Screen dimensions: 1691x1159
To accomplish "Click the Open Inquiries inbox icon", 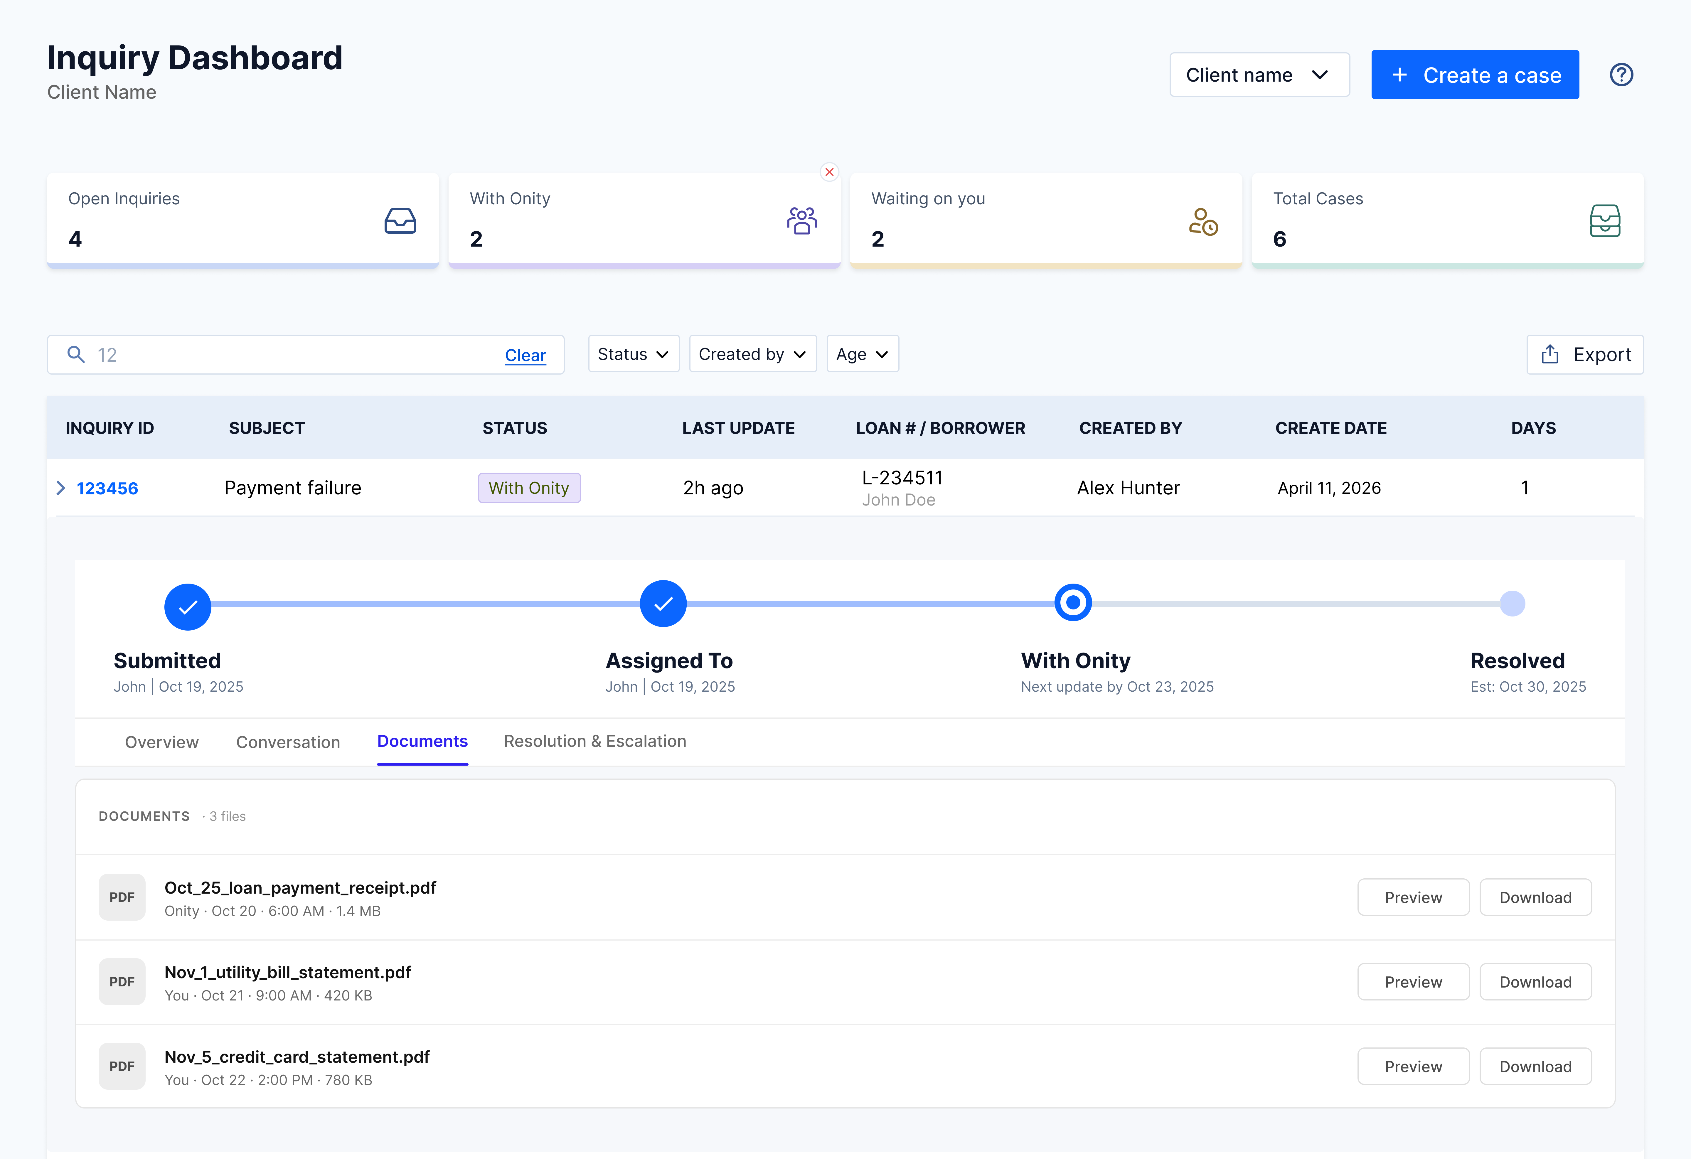I will point(400,220).
